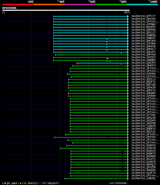Select the UniRef100_A9RDB0 label
Image resolution: width=160 pixels, height=185 pixels.
(x=143, y=60)
